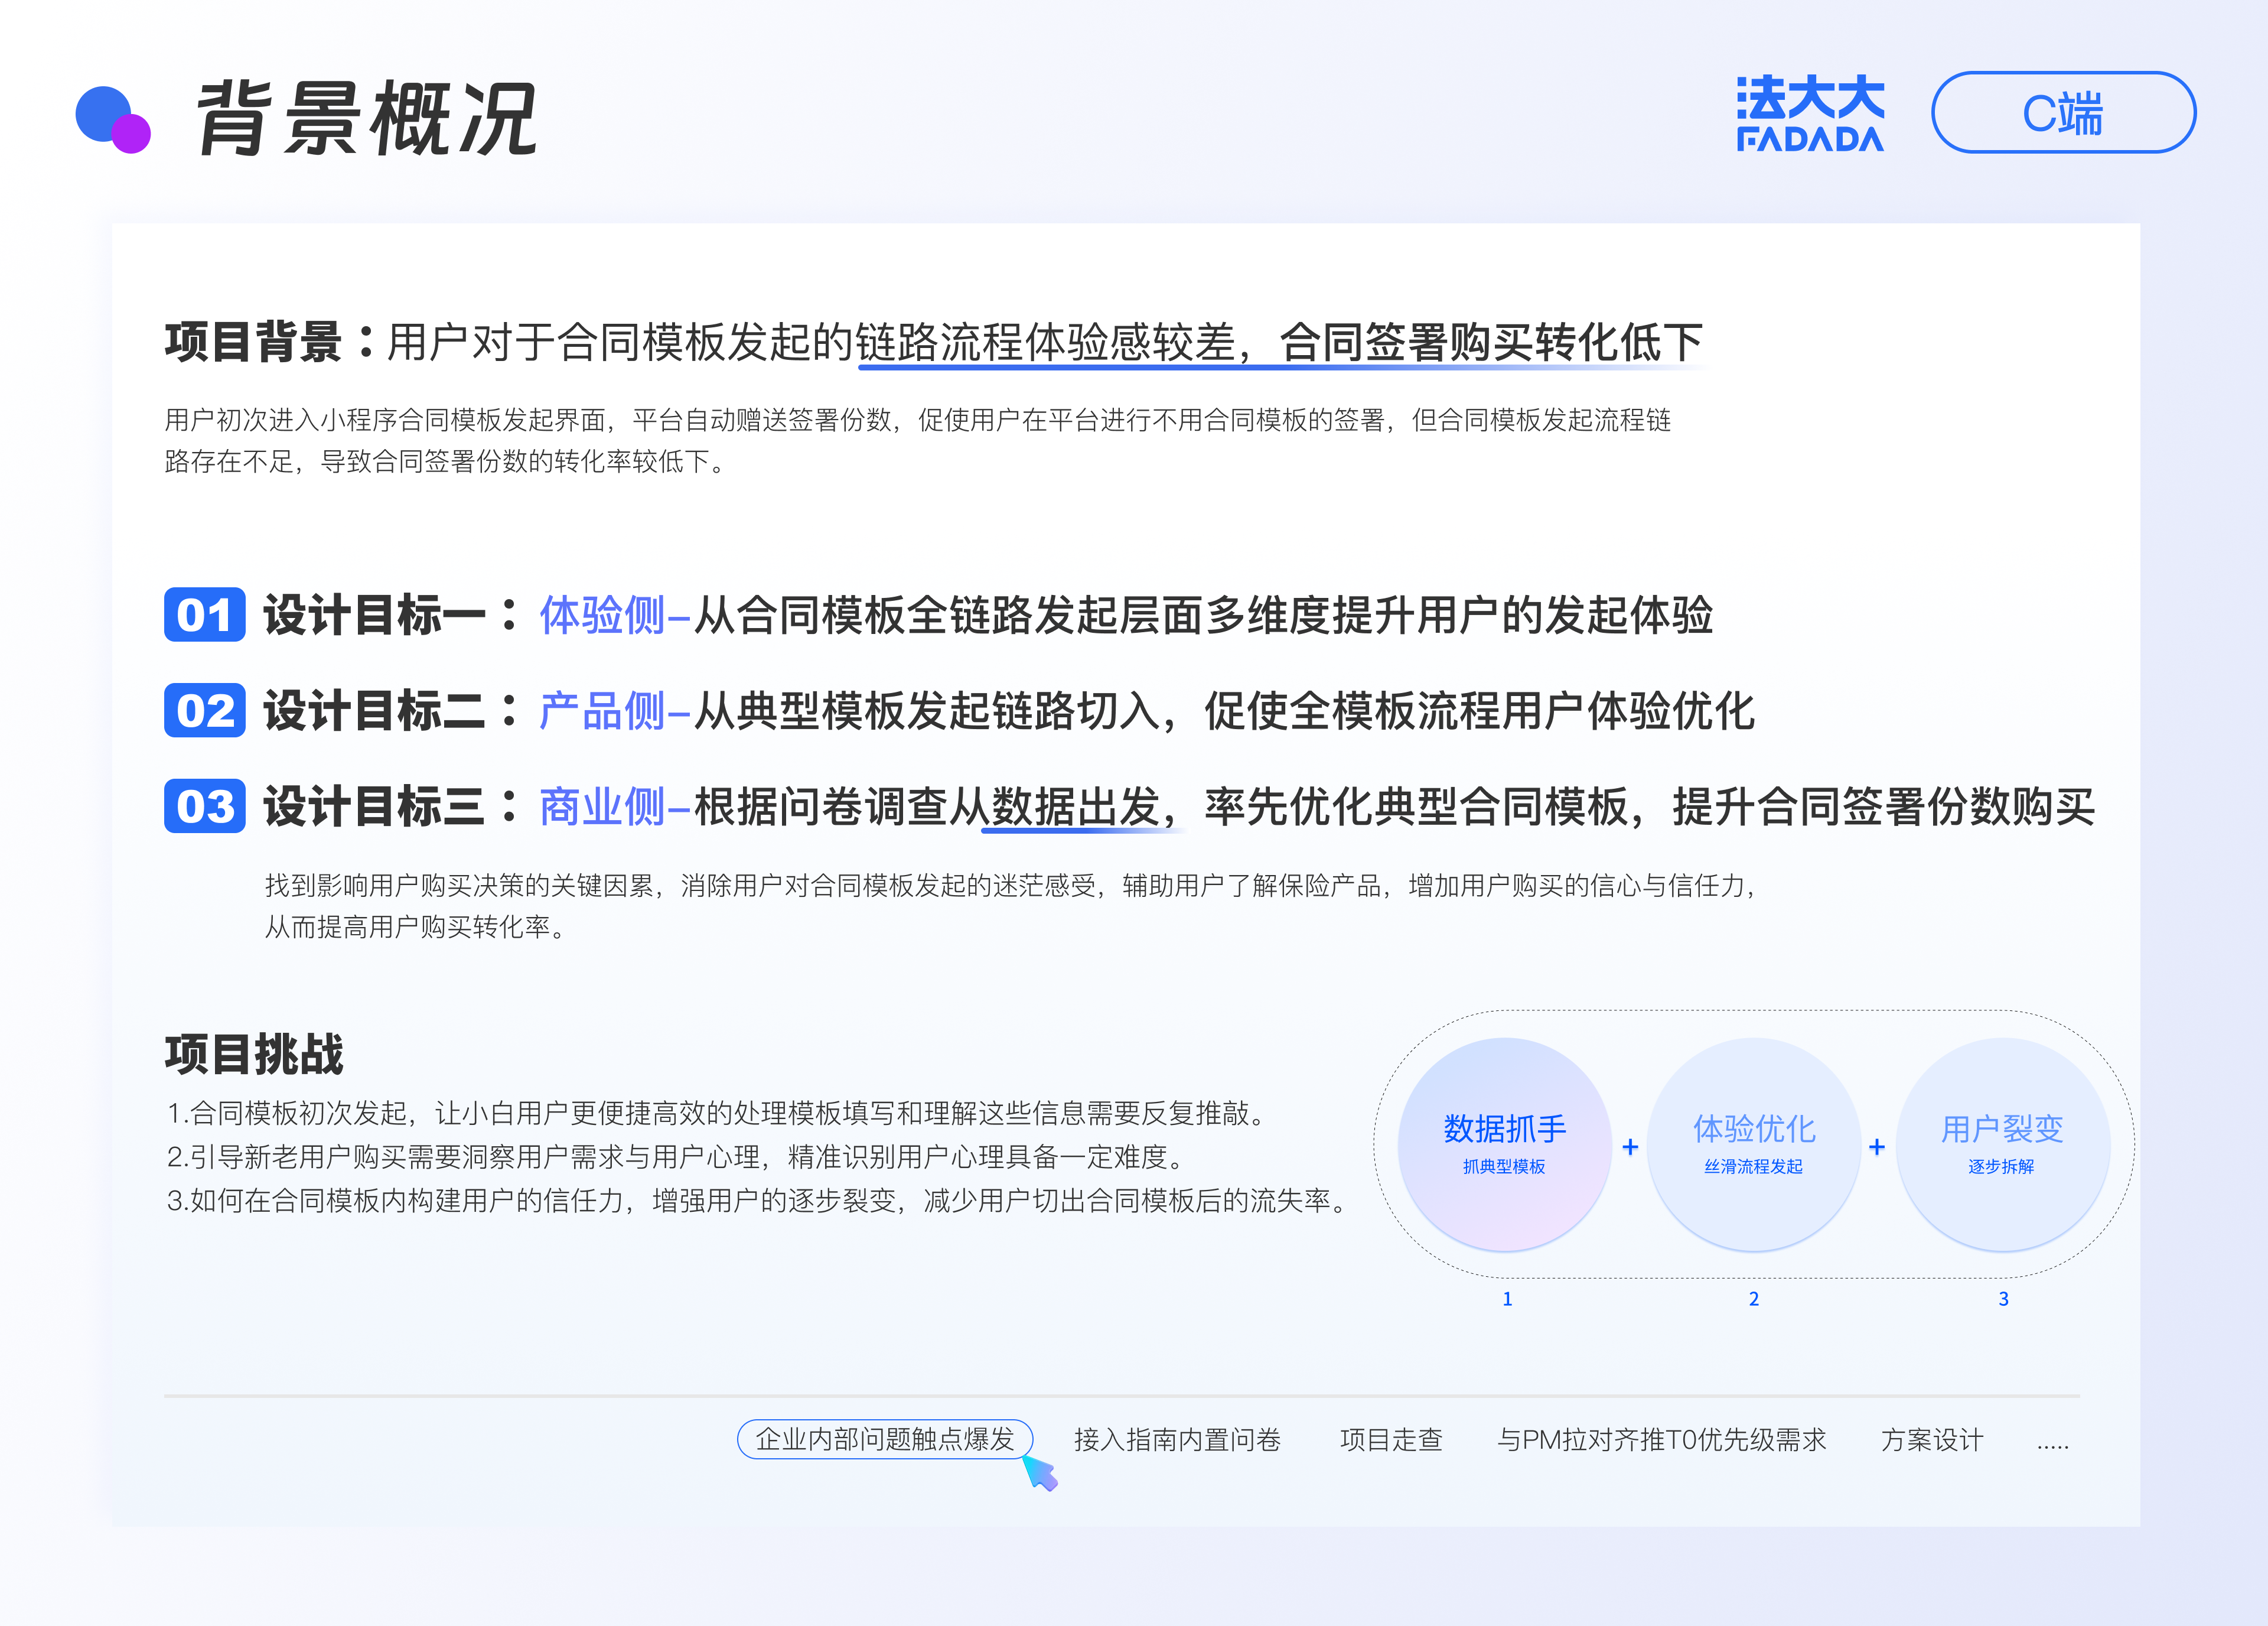2268x1626 pixels.
Task: Click the 01 number badge
Action: 205,614
